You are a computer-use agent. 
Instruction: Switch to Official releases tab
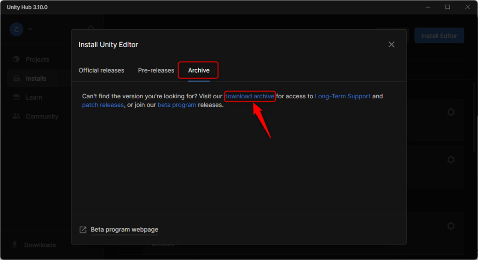pos(101,70)
